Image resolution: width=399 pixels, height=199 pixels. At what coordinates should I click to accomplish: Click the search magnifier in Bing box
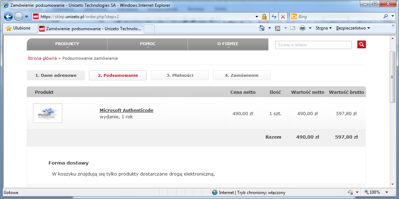[x=385, y=16]
